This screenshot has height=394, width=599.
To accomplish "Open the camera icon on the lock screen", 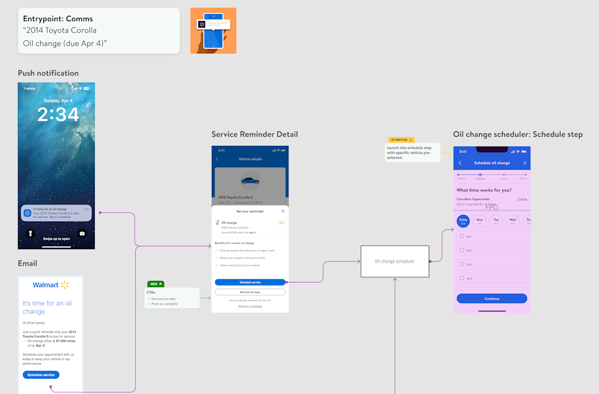I will 82,233.
